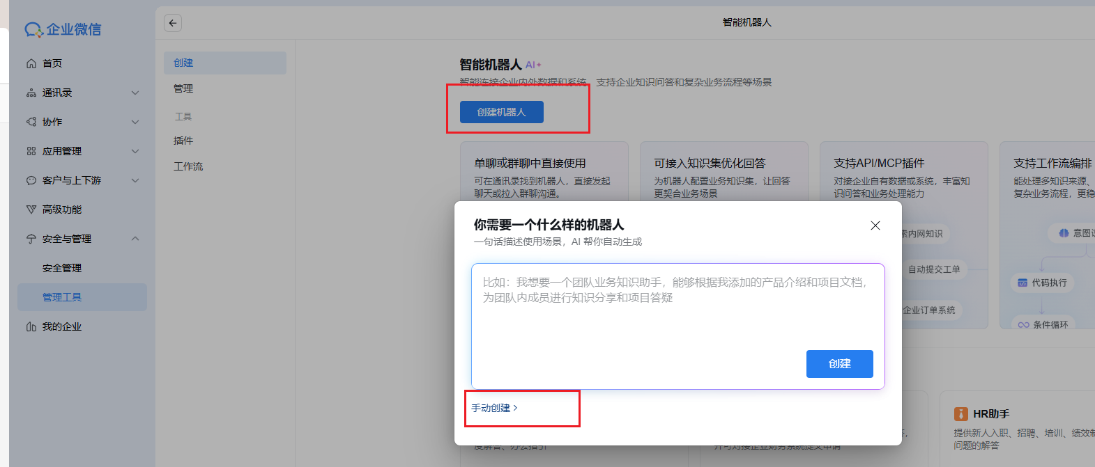Click the 企业订单系统 tag
This screenshot has height=467, width=1095.
click(930, 310)
